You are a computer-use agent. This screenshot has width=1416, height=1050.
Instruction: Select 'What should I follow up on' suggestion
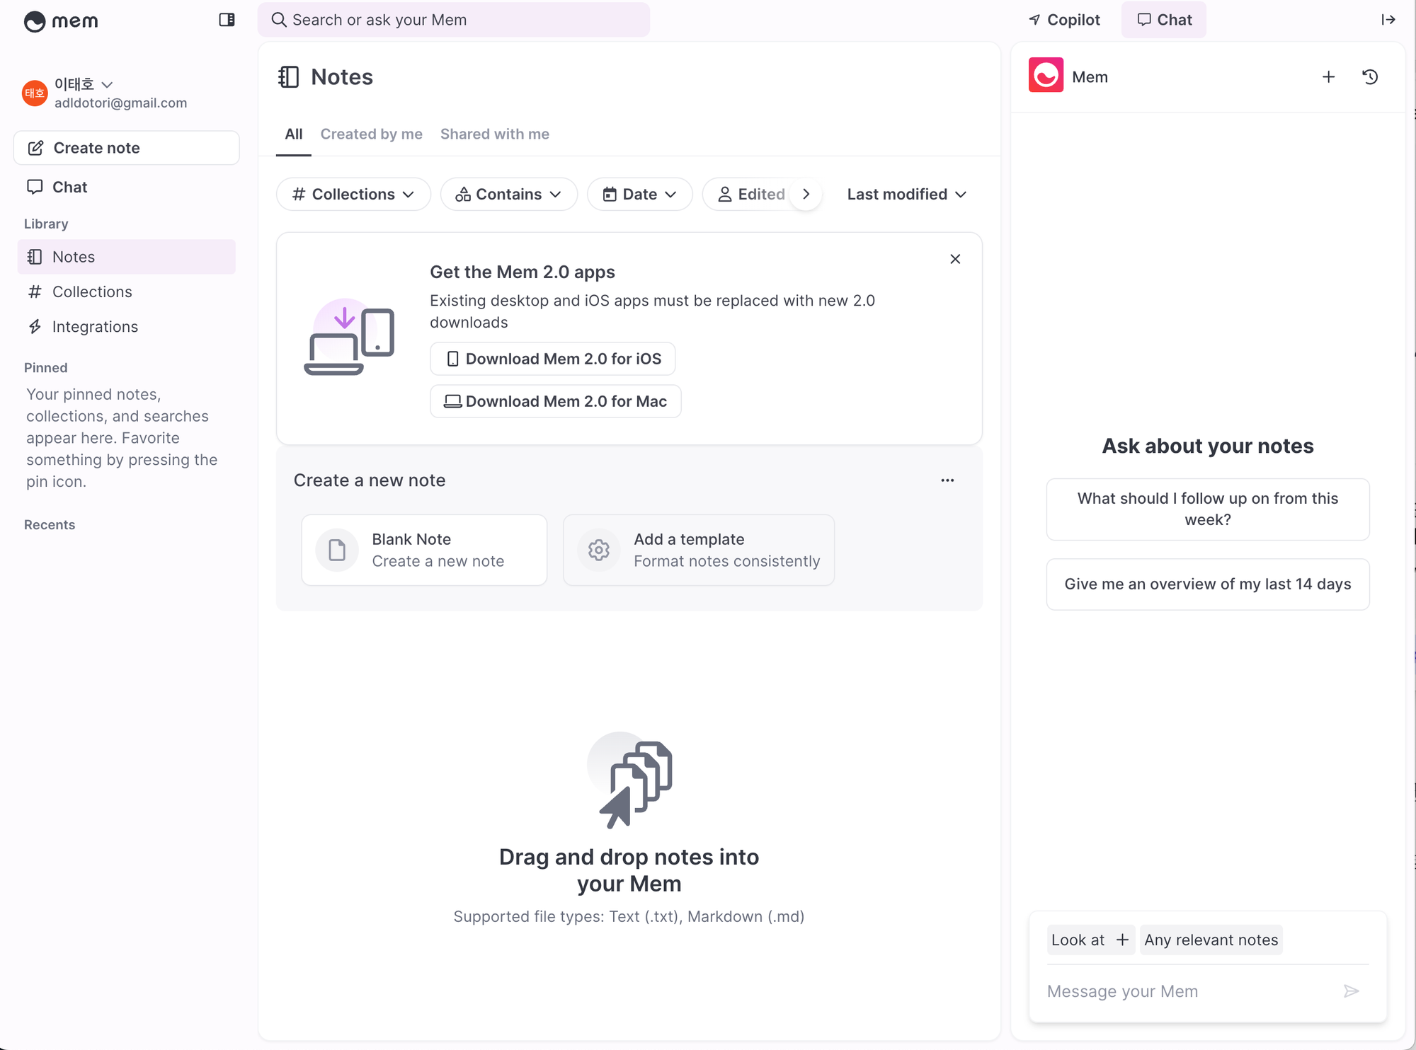(1208, 509)
